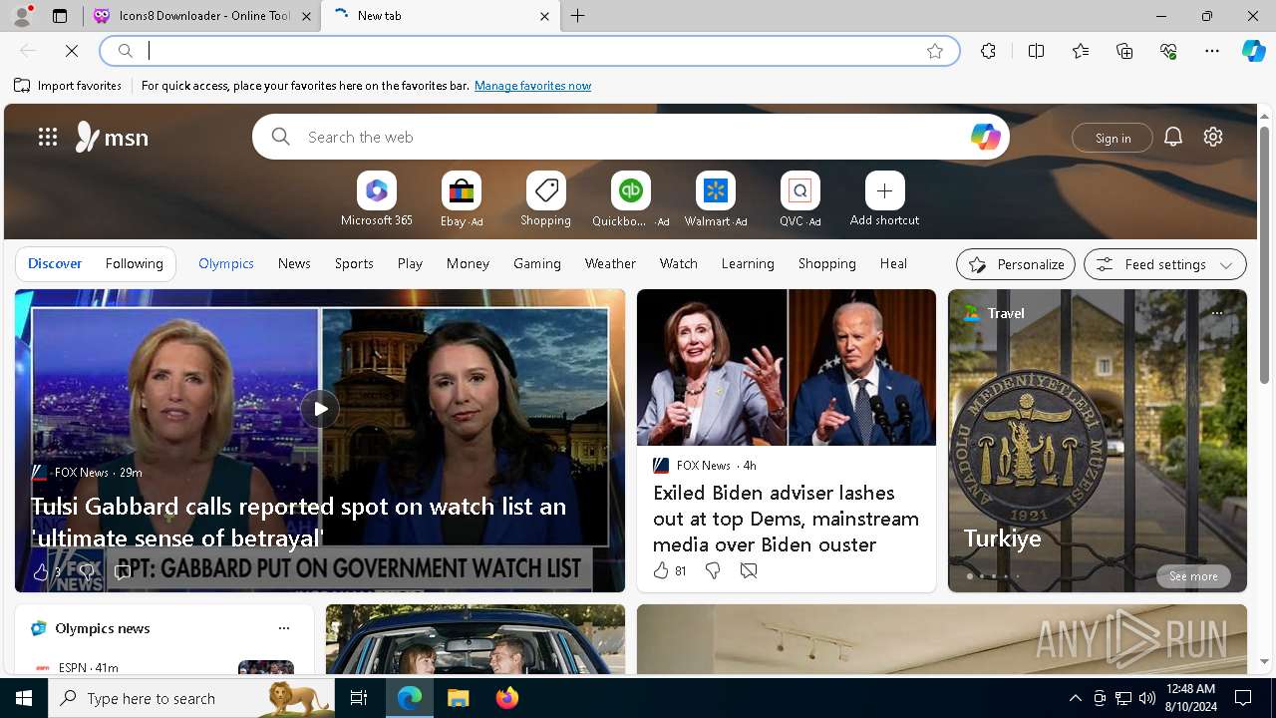The width and height of the screenshot is (1276, 718).
Task: Open comments on Biden adviser article
Action: (x=749, y=570)
